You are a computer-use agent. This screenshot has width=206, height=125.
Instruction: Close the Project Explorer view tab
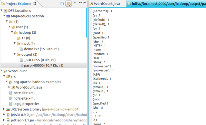[35, 4]
